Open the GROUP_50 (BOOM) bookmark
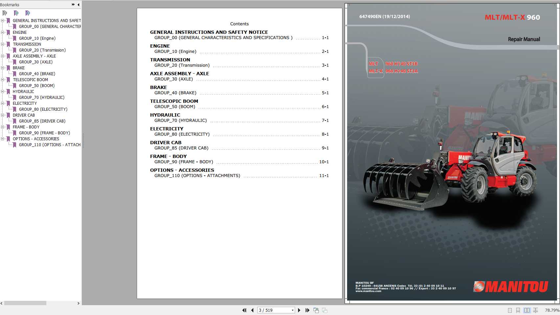Screen dimensions: 560x315 click(37, 86)
